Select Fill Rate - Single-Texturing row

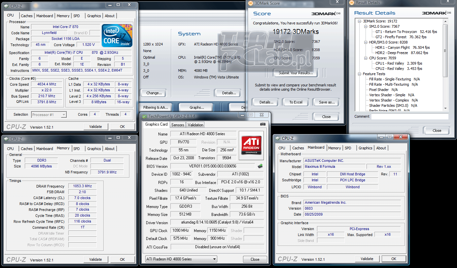[394, 79]
